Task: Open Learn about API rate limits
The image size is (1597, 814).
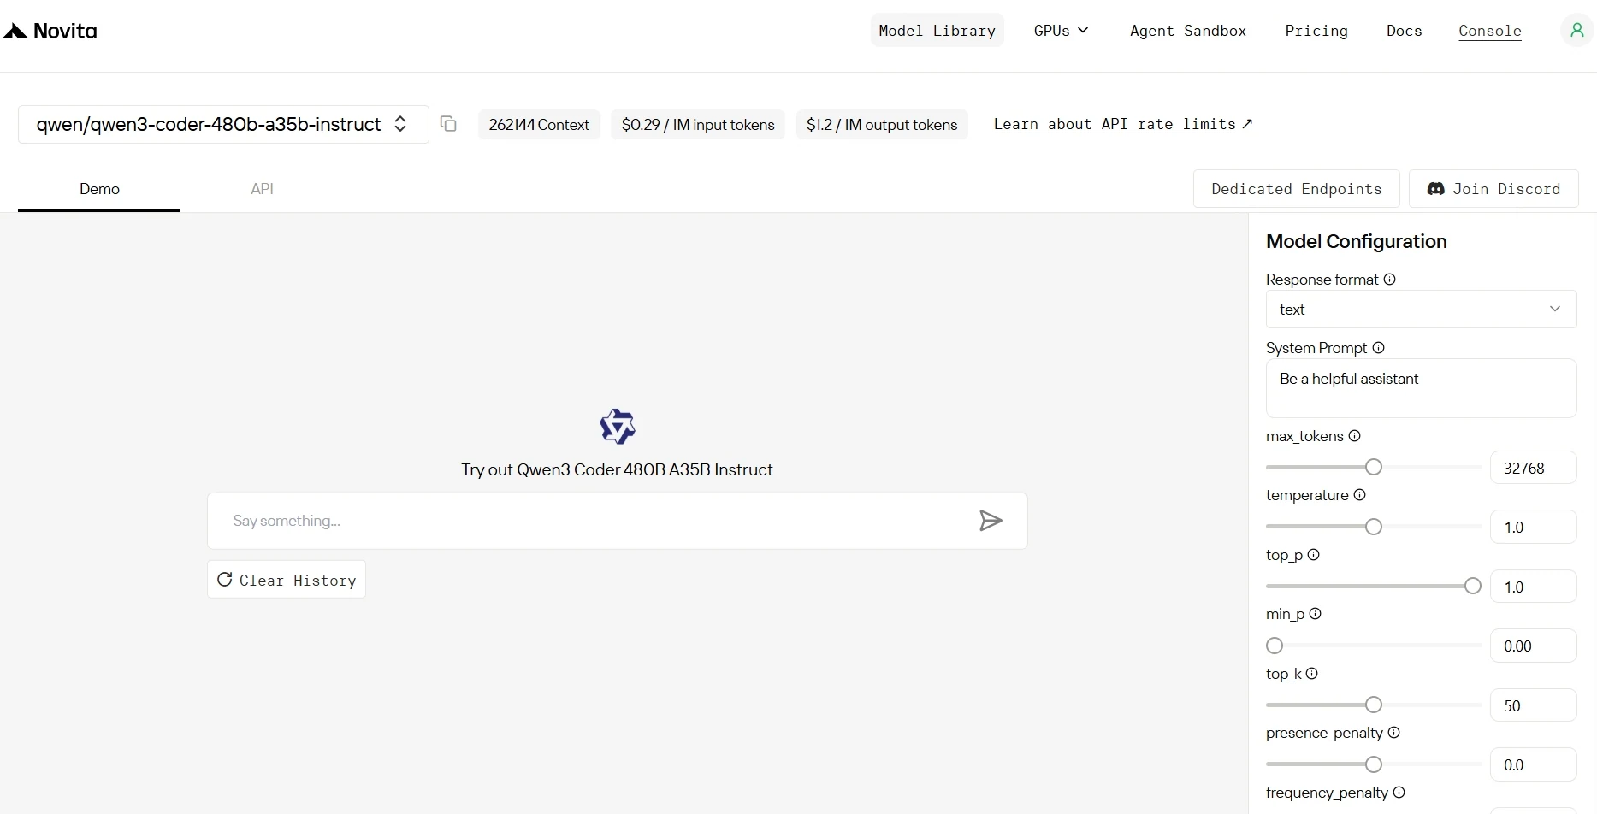Action: coord(1122,124)
